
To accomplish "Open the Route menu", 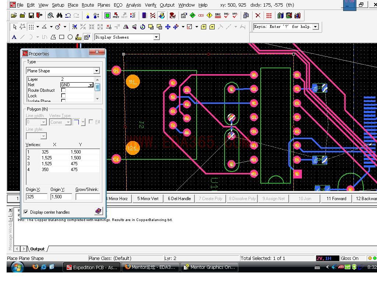I will pos(88,5).
